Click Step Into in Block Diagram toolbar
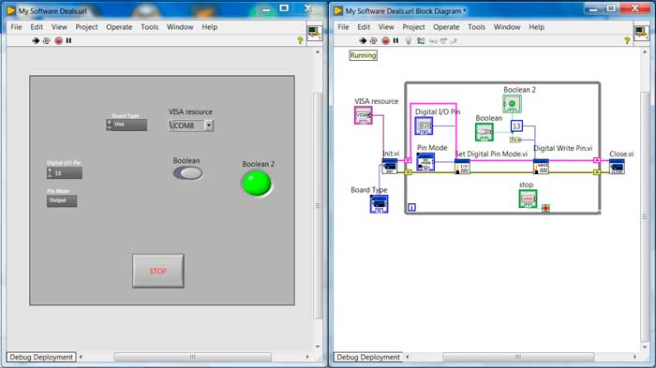 click(x=433, y=41)
